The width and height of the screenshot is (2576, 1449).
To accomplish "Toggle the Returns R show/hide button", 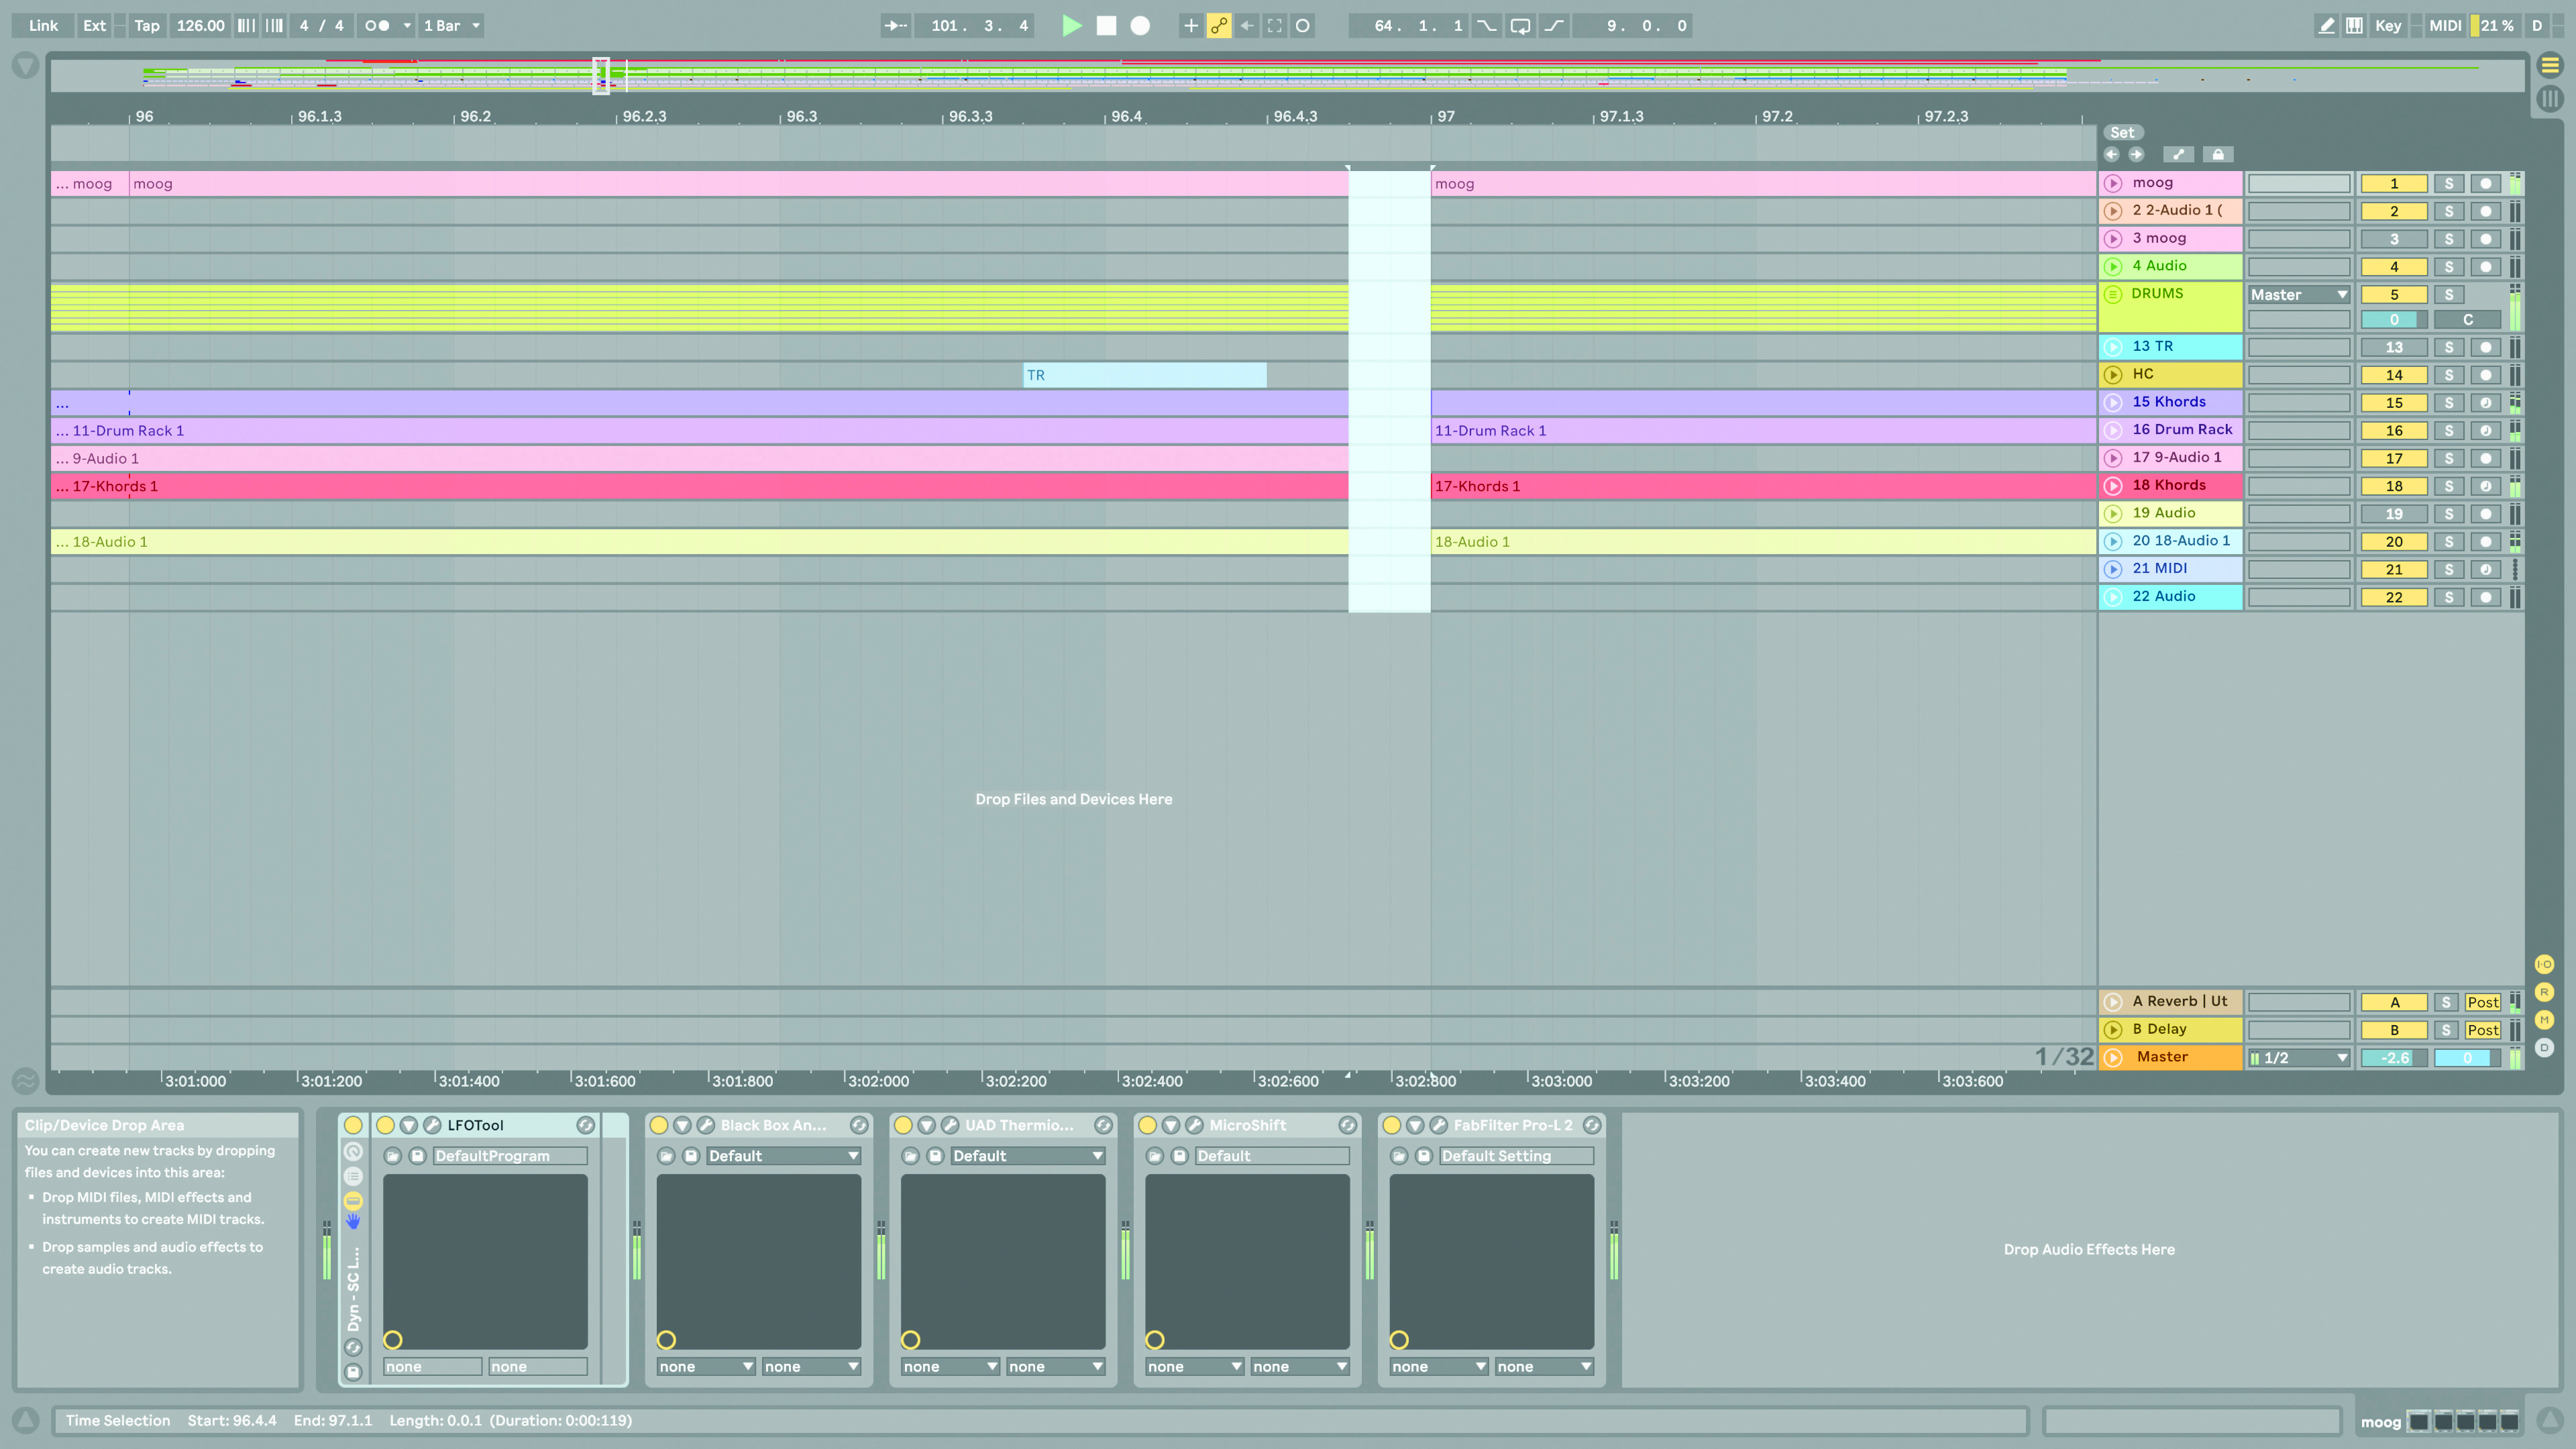I will [2545, 992].
